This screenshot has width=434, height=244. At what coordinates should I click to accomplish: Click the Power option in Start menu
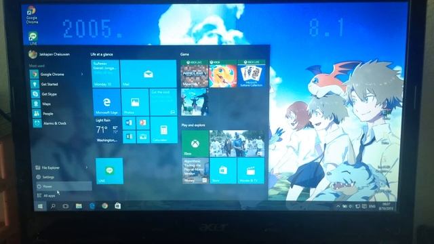point(64,186)
